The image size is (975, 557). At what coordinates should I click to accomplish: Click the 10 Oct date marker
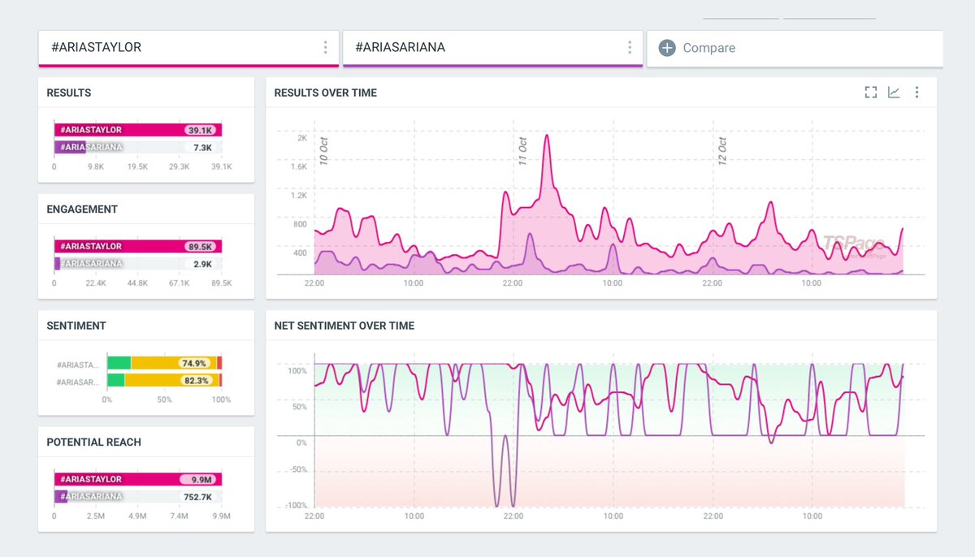click(323, 151)
